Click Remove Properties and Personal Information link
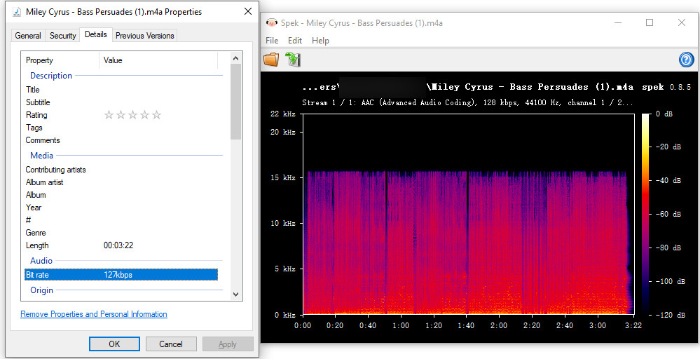700x359 pixels. point(94,314)
